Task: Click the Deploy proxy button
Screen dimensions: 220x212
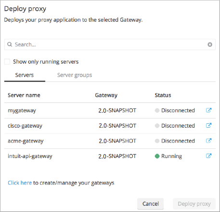Action: click(x=194, y=204)
